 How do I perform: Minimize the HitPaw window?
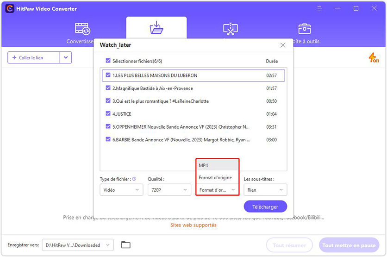338,8
